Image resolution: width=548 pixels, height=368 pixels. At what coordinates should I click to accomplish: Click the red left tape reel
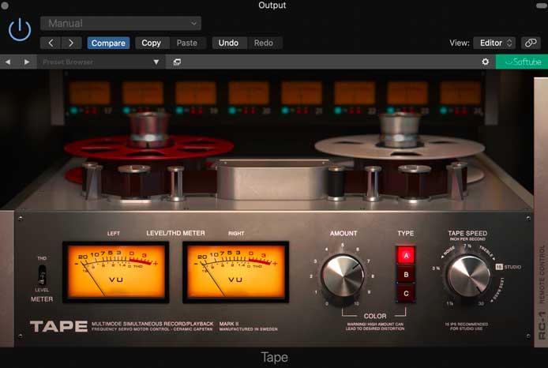[149, 146]
